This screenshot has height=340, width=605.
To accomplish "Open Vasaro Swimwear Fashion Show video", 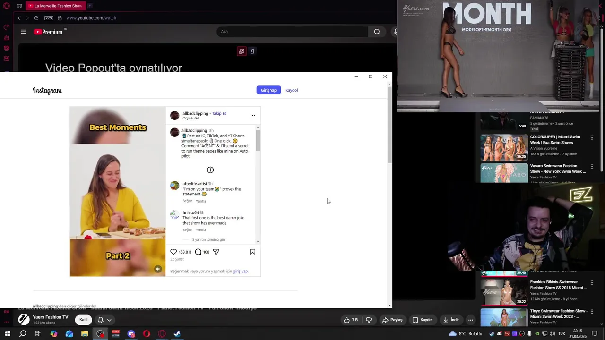I will click(558, 169).
